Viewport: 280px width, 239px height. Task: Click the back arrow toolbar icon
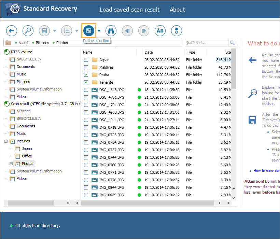(11, 31)
